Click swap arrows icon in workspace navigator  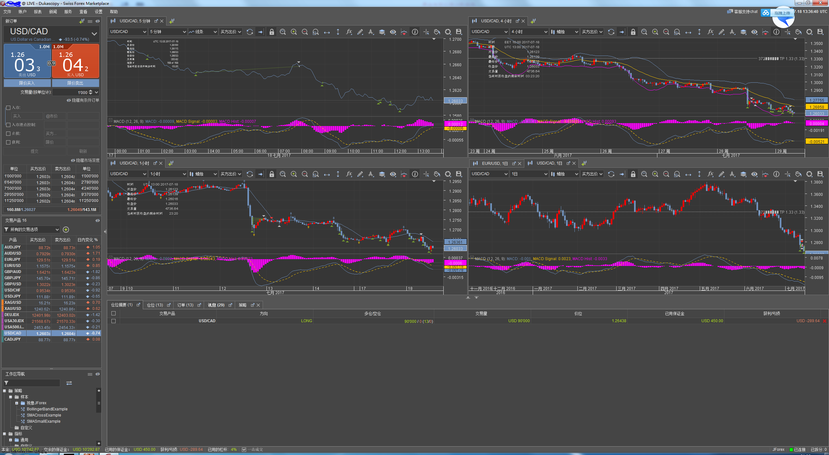pos(69,383)
